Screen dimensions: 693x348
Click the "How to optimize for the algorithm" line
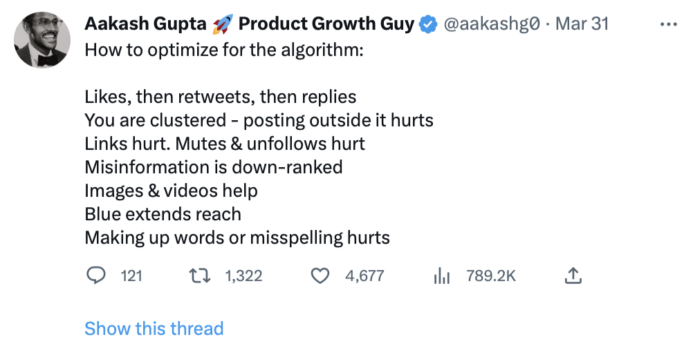[223, 50]
